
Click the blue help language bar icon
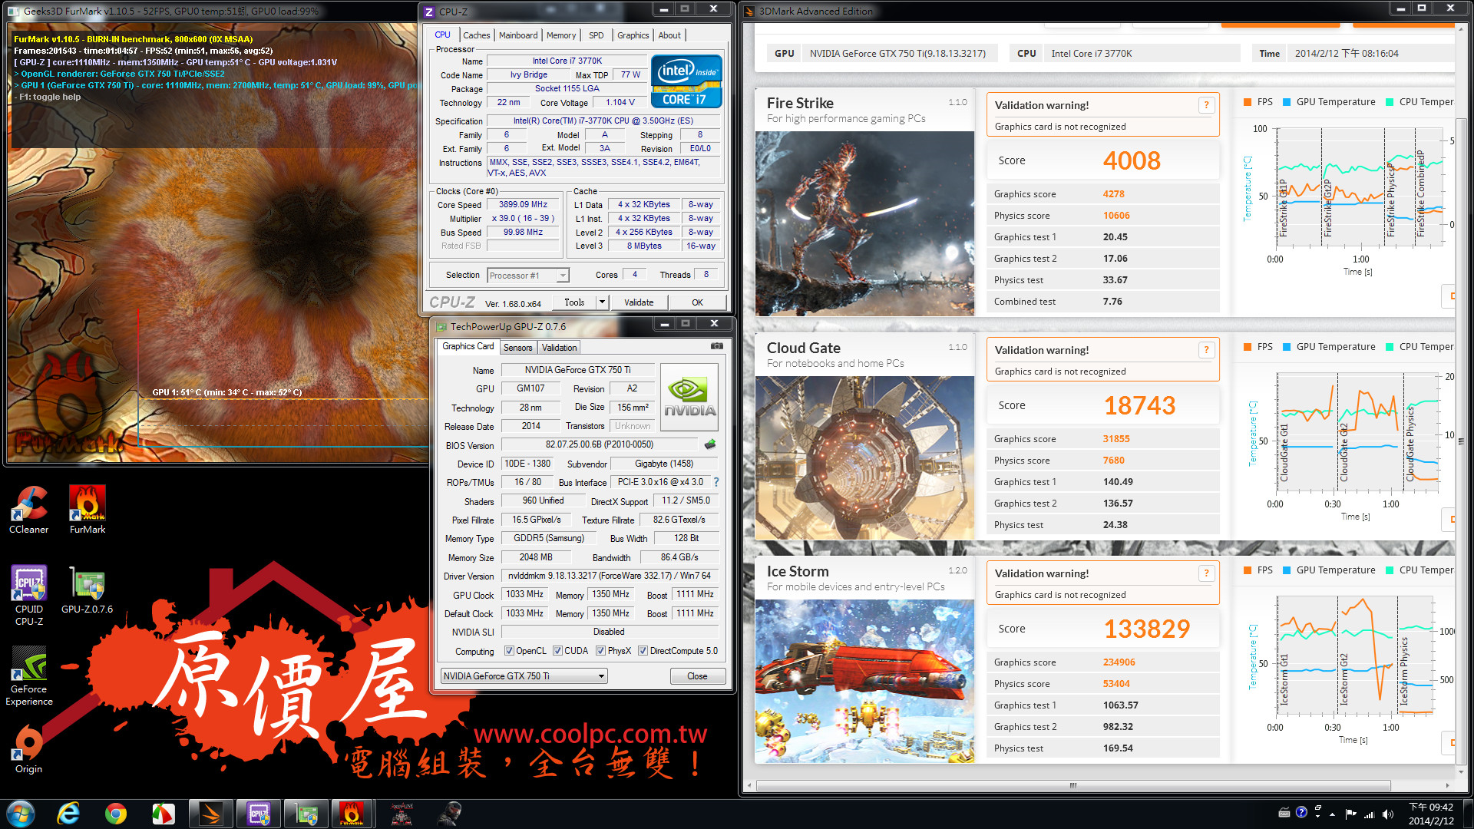pyautogui.click(x=1301, y=812)
